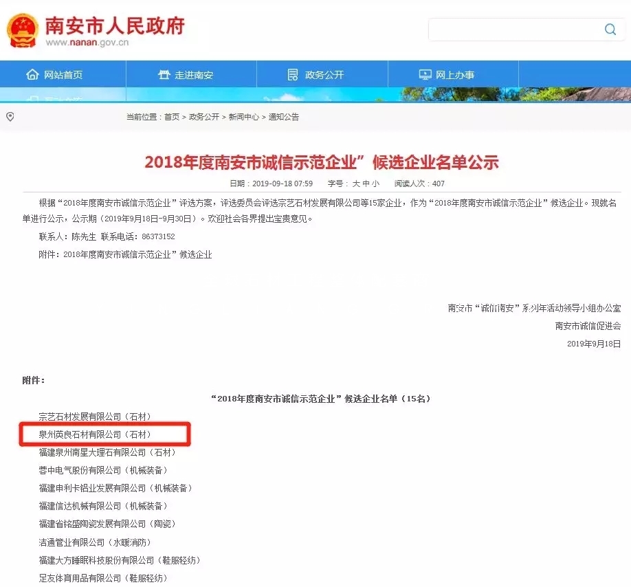Click 福建申利卡铝业发展有限公司（机械装备）
631x587 pixels.
[x=115, y=488]
